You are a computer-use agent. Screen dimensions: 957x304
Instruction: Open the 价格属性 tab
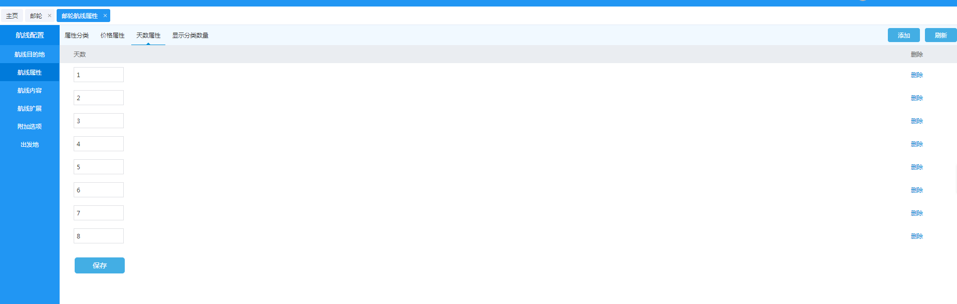click(x=112, y=36)
